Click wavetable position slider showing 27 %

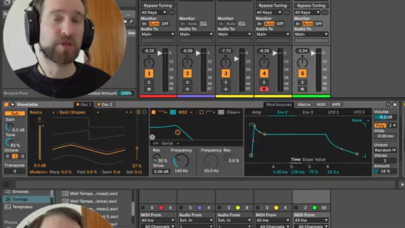tap(137, 148)
